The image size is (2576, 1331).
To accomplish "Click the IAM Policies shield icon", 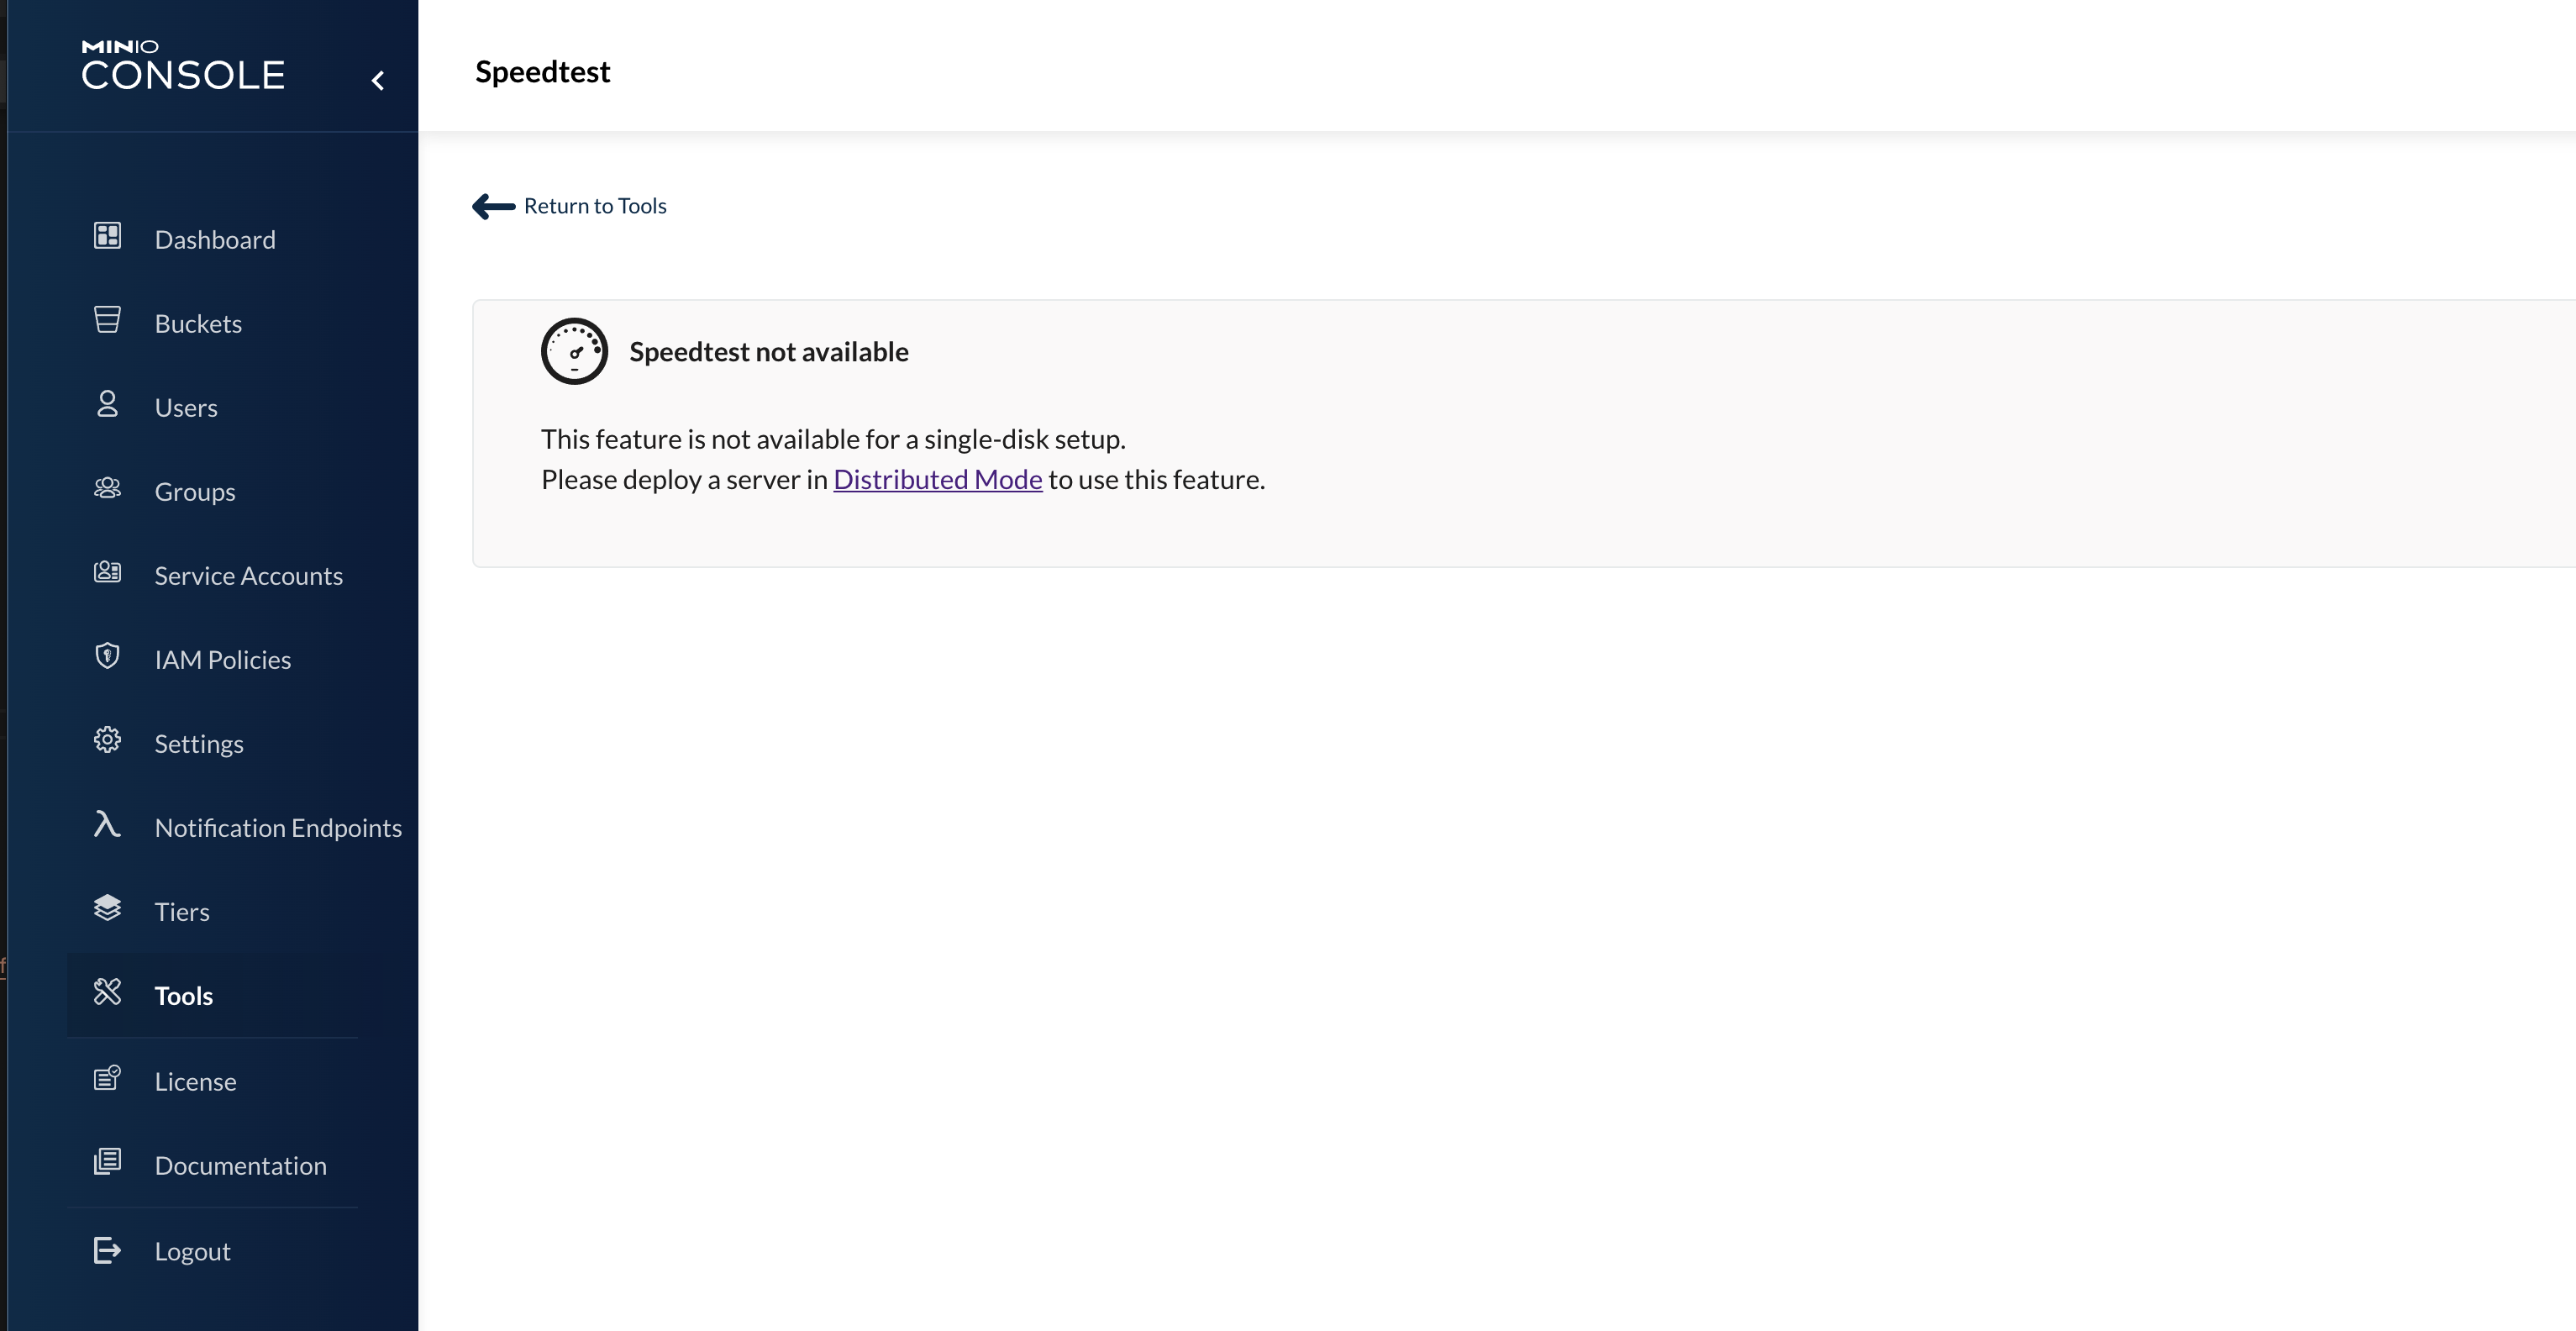I will click(107, 656).
